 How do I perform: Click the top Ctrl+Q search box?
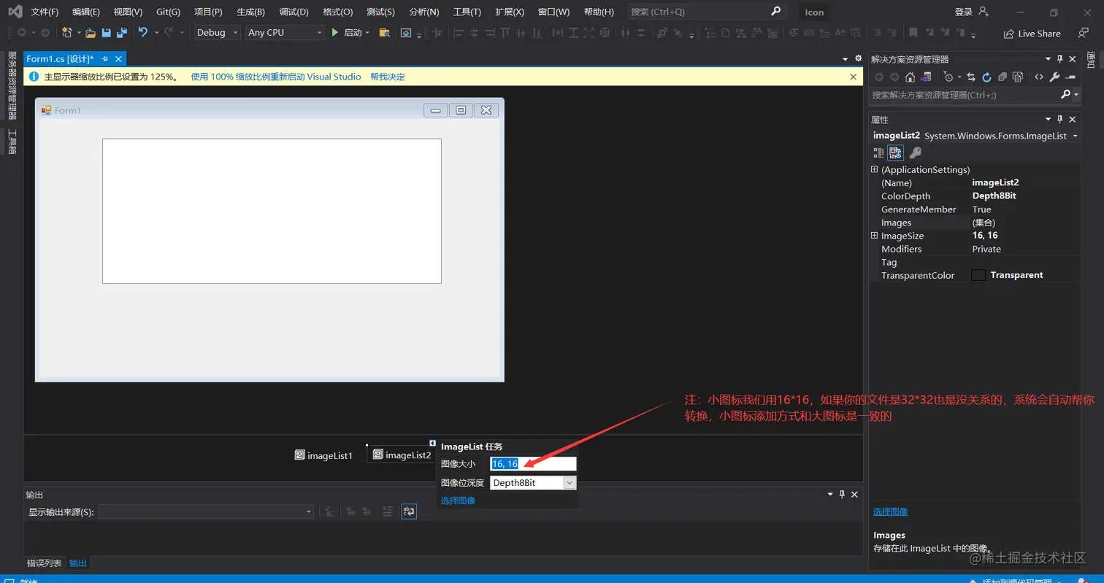coord(706,12)
